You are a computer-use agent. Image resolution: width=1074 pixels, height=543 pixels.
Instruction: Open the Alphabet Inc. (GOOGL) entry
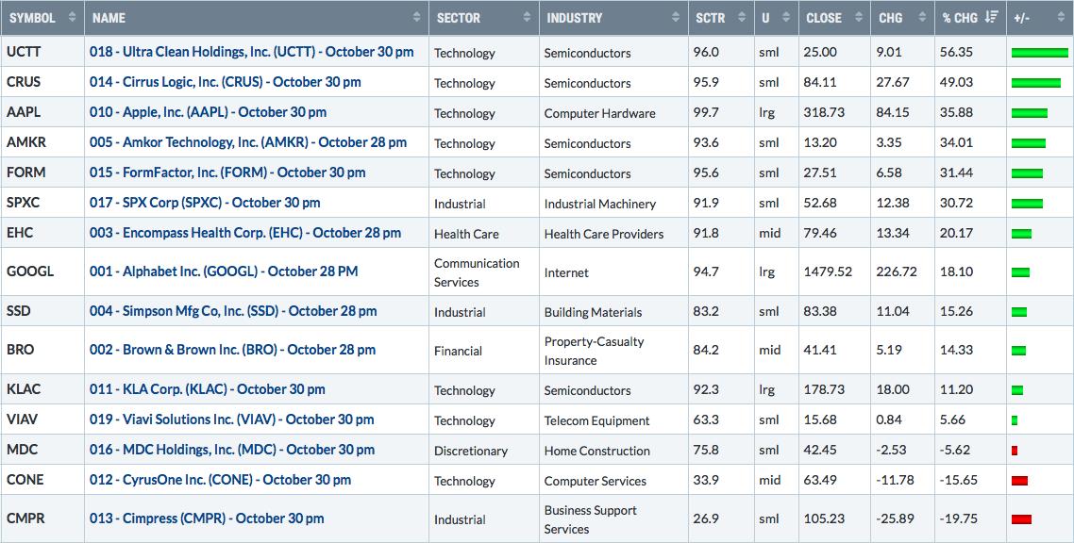point(224,271)
